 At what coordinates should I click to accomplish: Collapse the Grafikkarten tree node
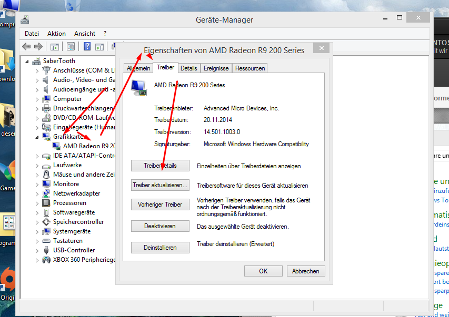37,137
